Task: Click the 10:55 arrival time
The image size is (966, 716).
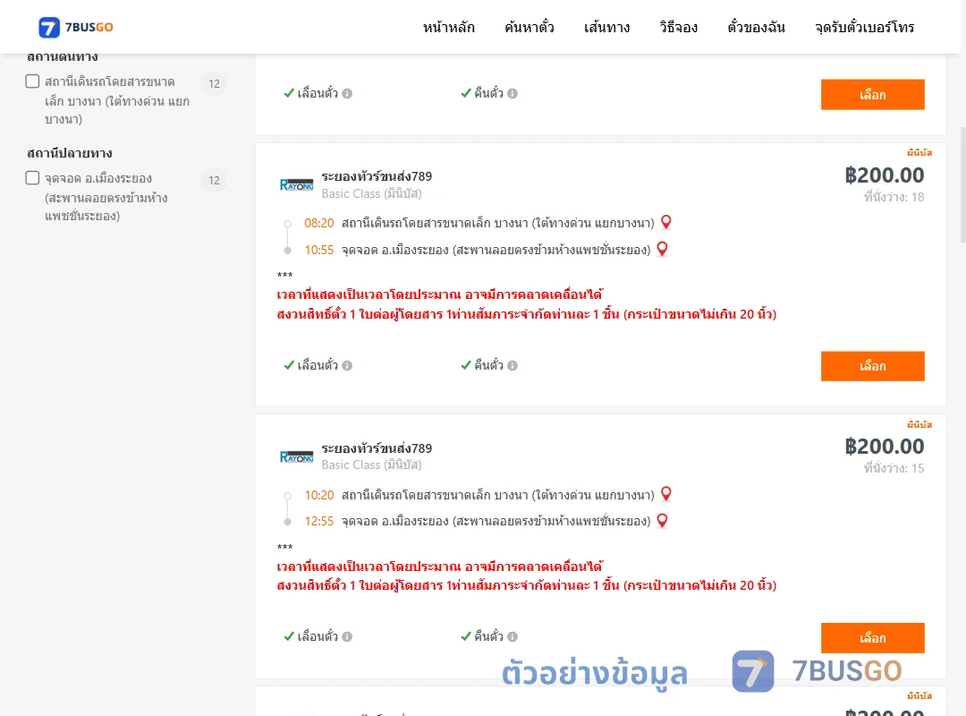Action: pos(319,250)
